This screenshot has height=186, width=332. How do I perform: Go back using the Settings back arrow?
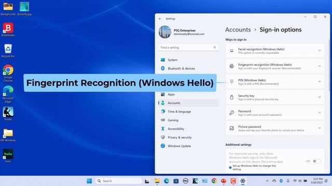(x=160, y=19)
